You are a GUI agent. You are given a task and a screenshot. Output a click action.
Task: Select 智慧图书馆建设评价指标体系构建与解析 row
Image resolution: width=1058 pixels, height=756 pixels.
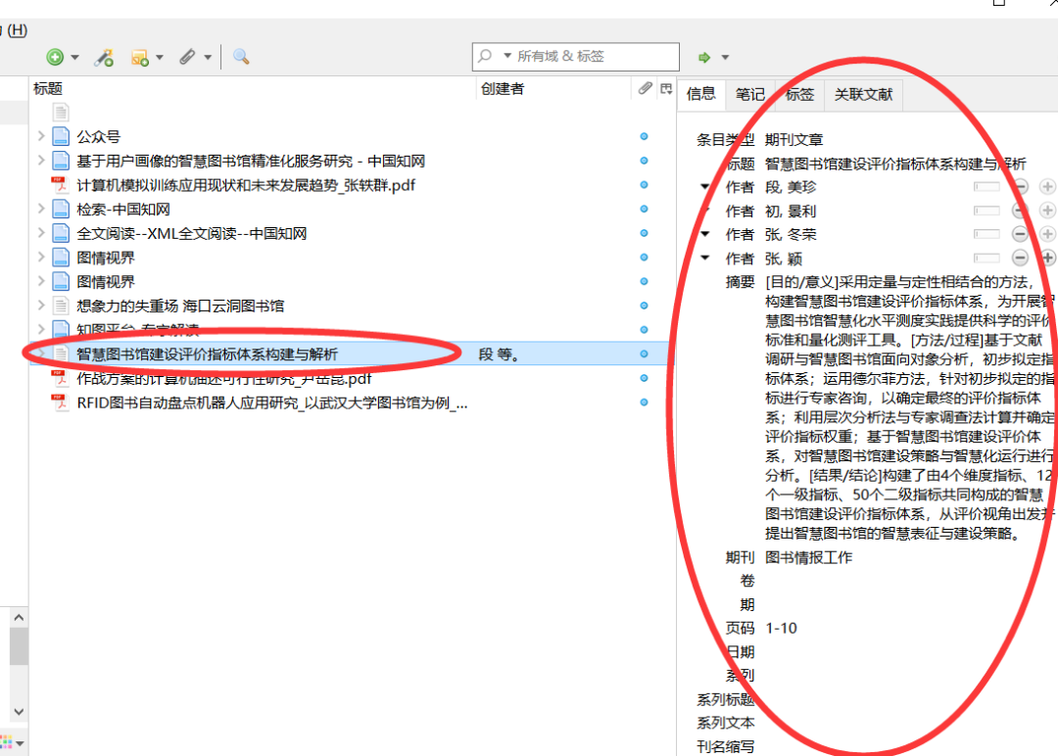point(351,354)
